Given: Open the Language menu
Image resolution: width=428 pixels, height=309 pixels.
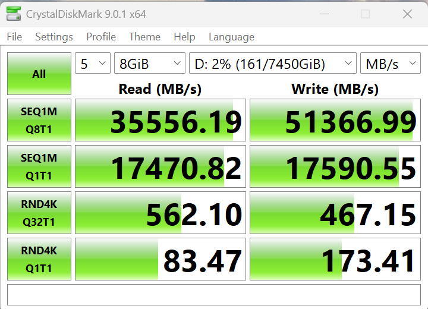Looking at the screenshot, I should point(231,37).
